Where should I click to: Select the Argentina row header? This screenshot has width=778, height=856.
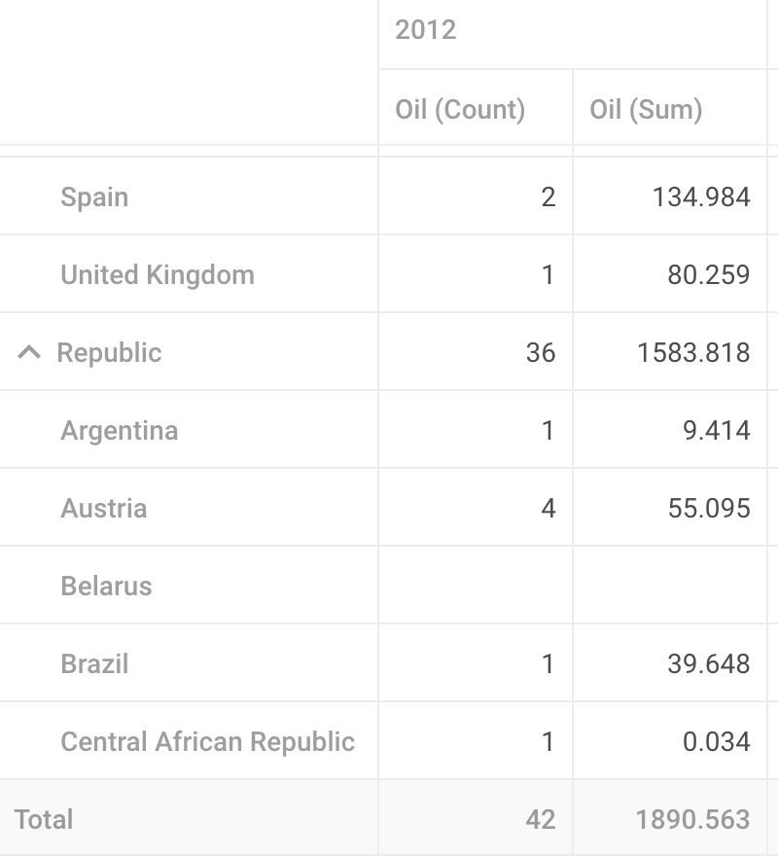189,430
